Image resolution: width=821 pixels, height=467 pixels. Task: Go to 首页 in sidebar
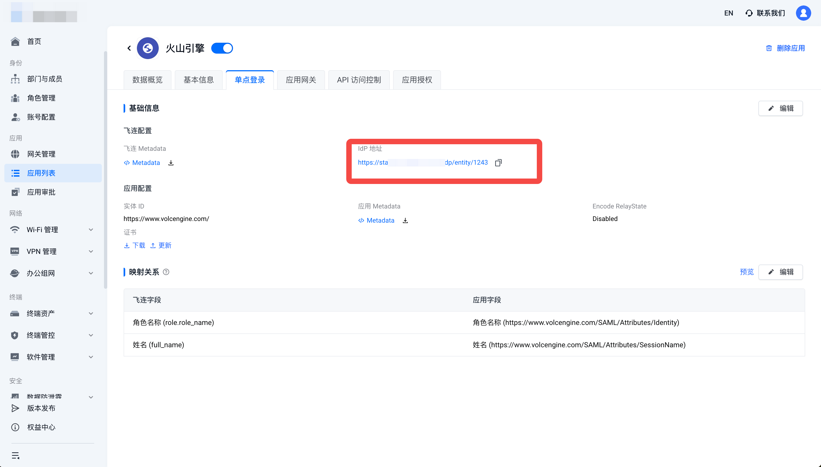pyautogui.click(x=53, y=41)
